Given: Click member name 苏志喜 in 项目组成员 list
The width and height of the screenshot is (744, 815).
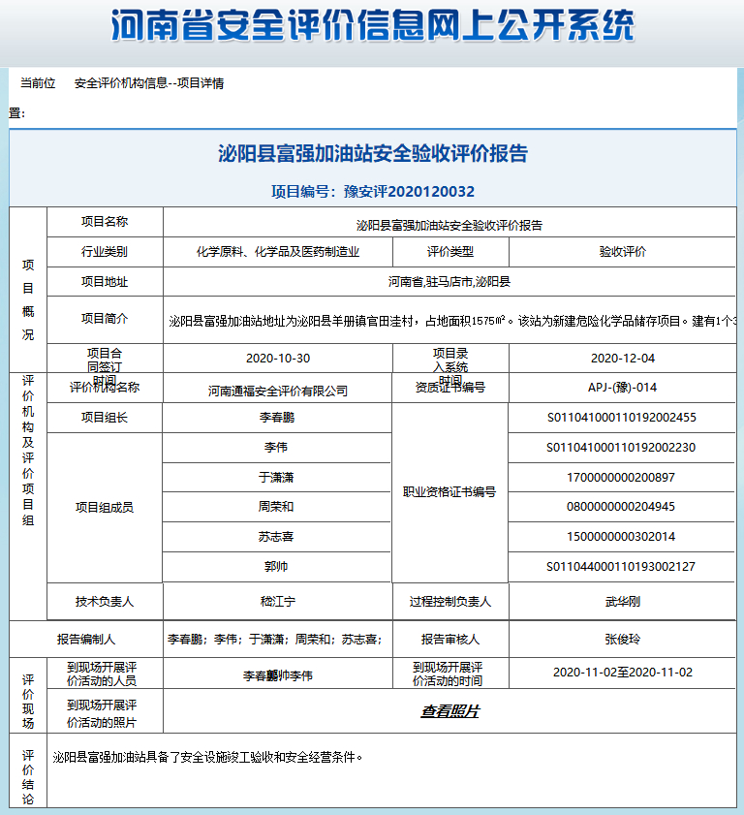Looking at the screenshot, I should [x=276, y=537].
